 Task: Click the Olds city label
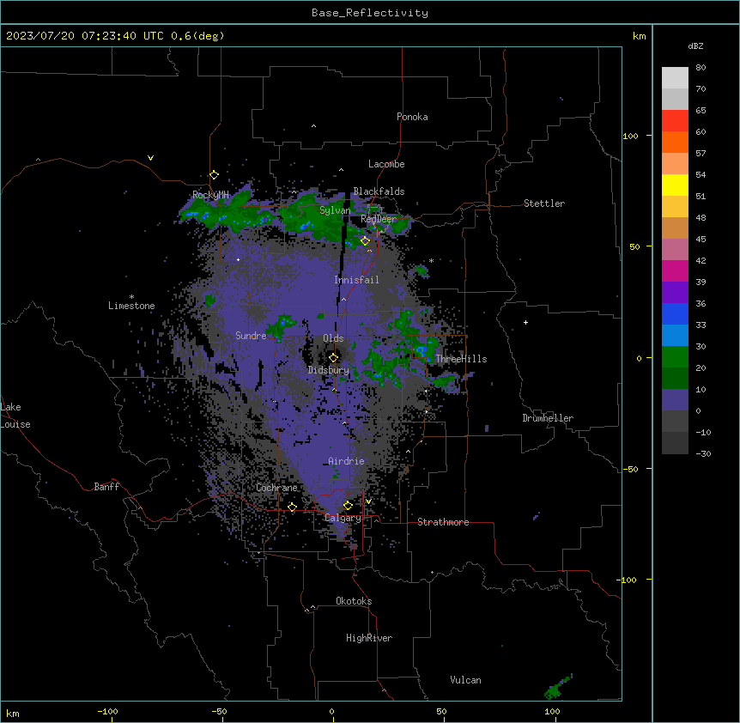click(333, 338)
